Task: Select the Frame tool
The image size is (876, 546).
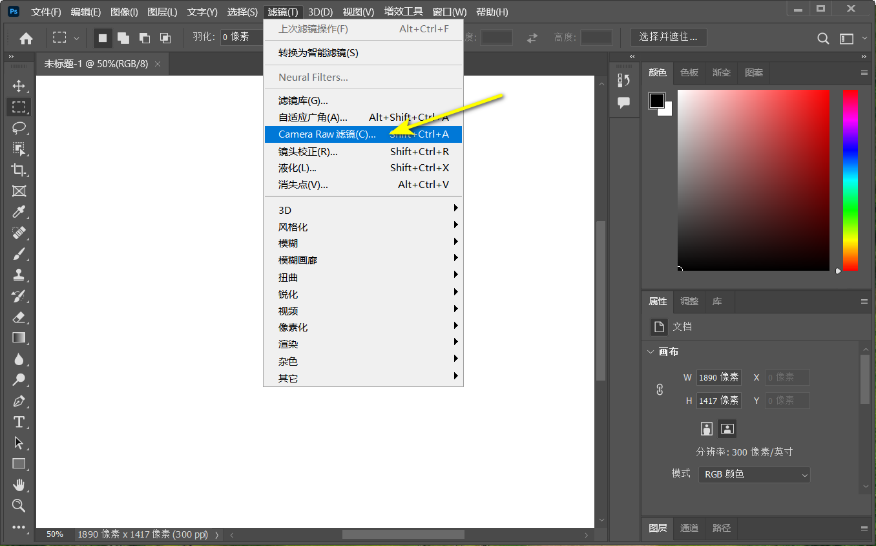Action: coord(19,191)
